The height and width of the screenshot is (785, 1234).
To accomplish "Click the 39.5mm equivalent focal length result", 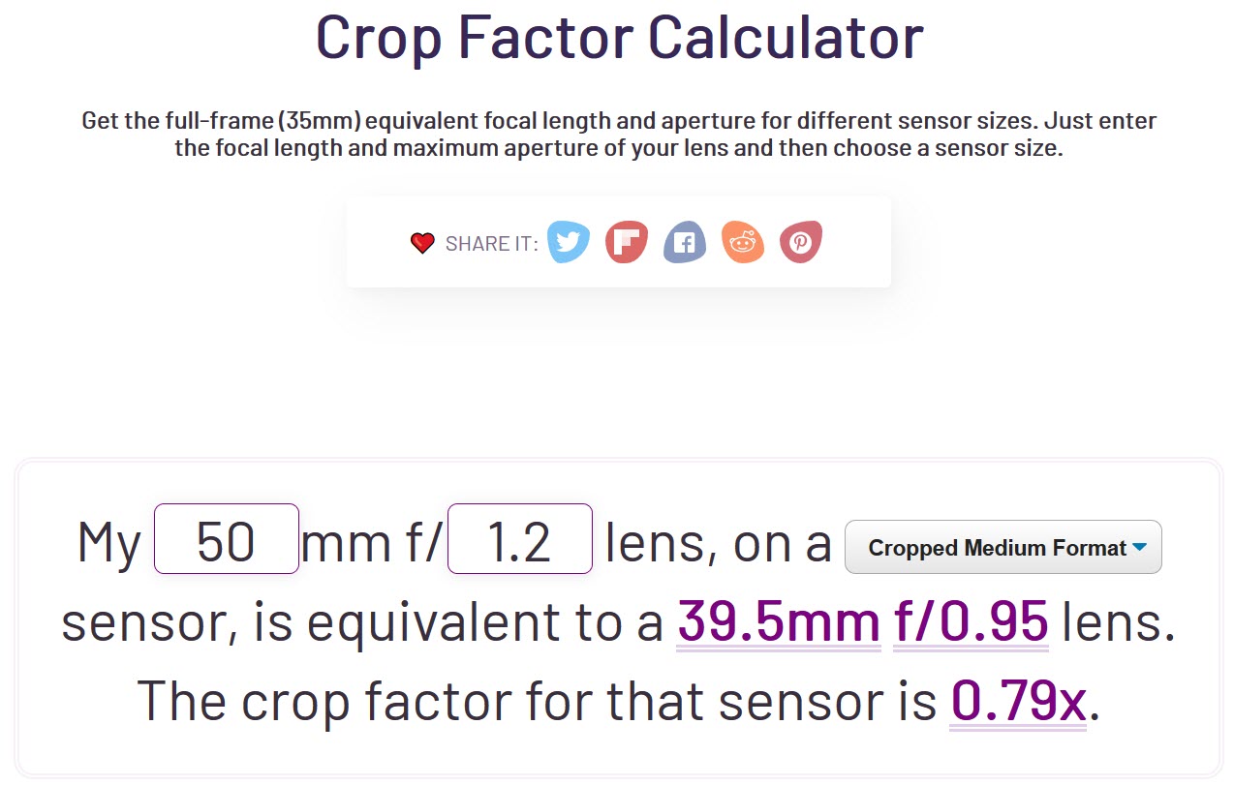I will point(779,620).
